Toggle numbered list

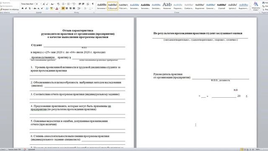click(x=68, y=4)
